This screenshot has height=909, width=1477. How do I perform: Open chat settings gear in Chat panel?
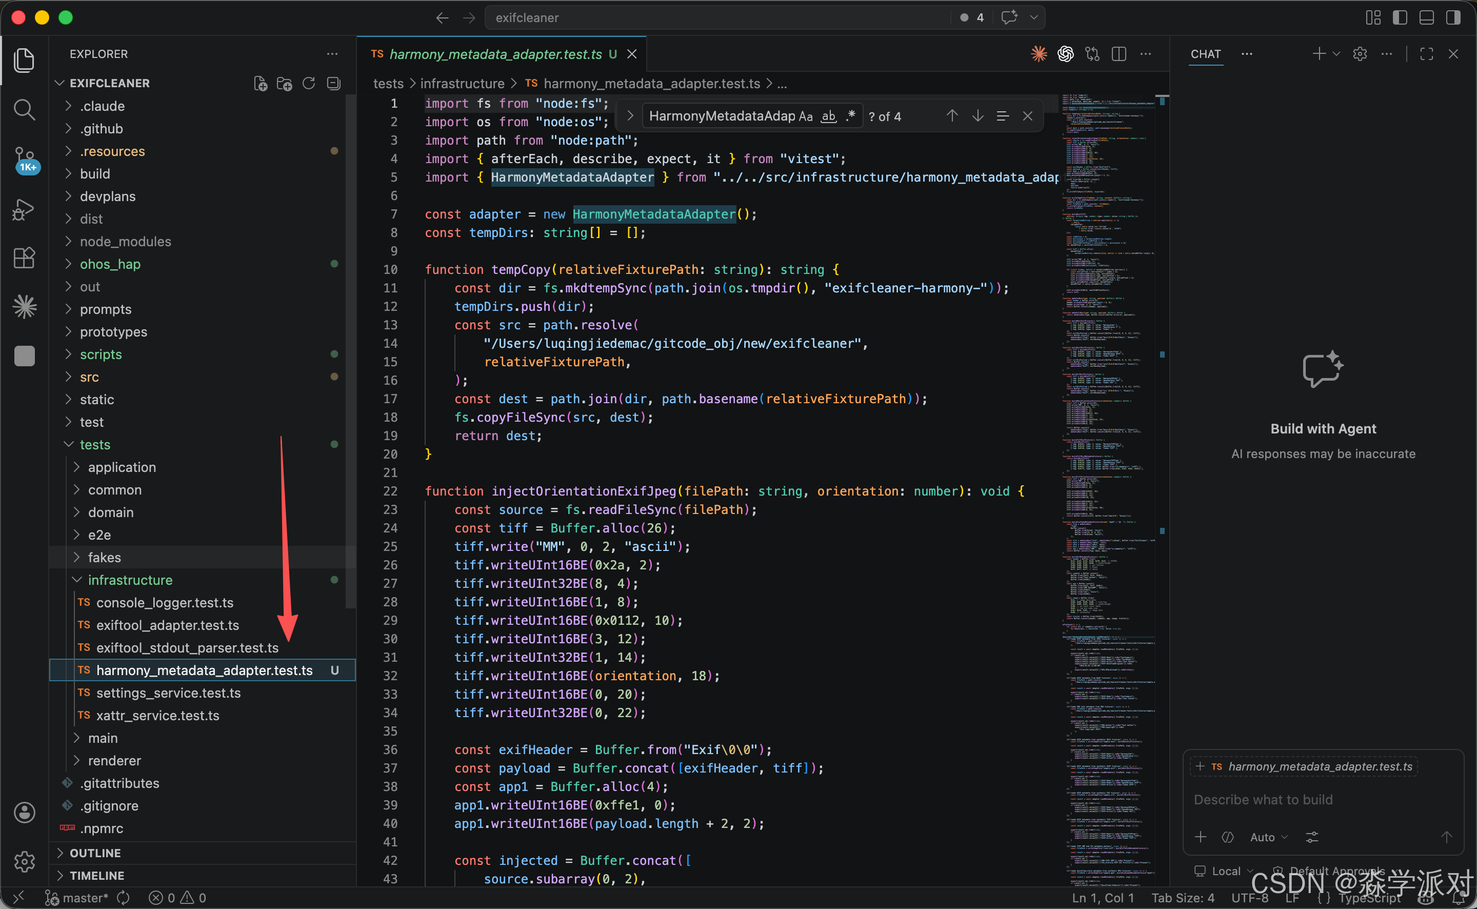click(x=1360, y=54)
